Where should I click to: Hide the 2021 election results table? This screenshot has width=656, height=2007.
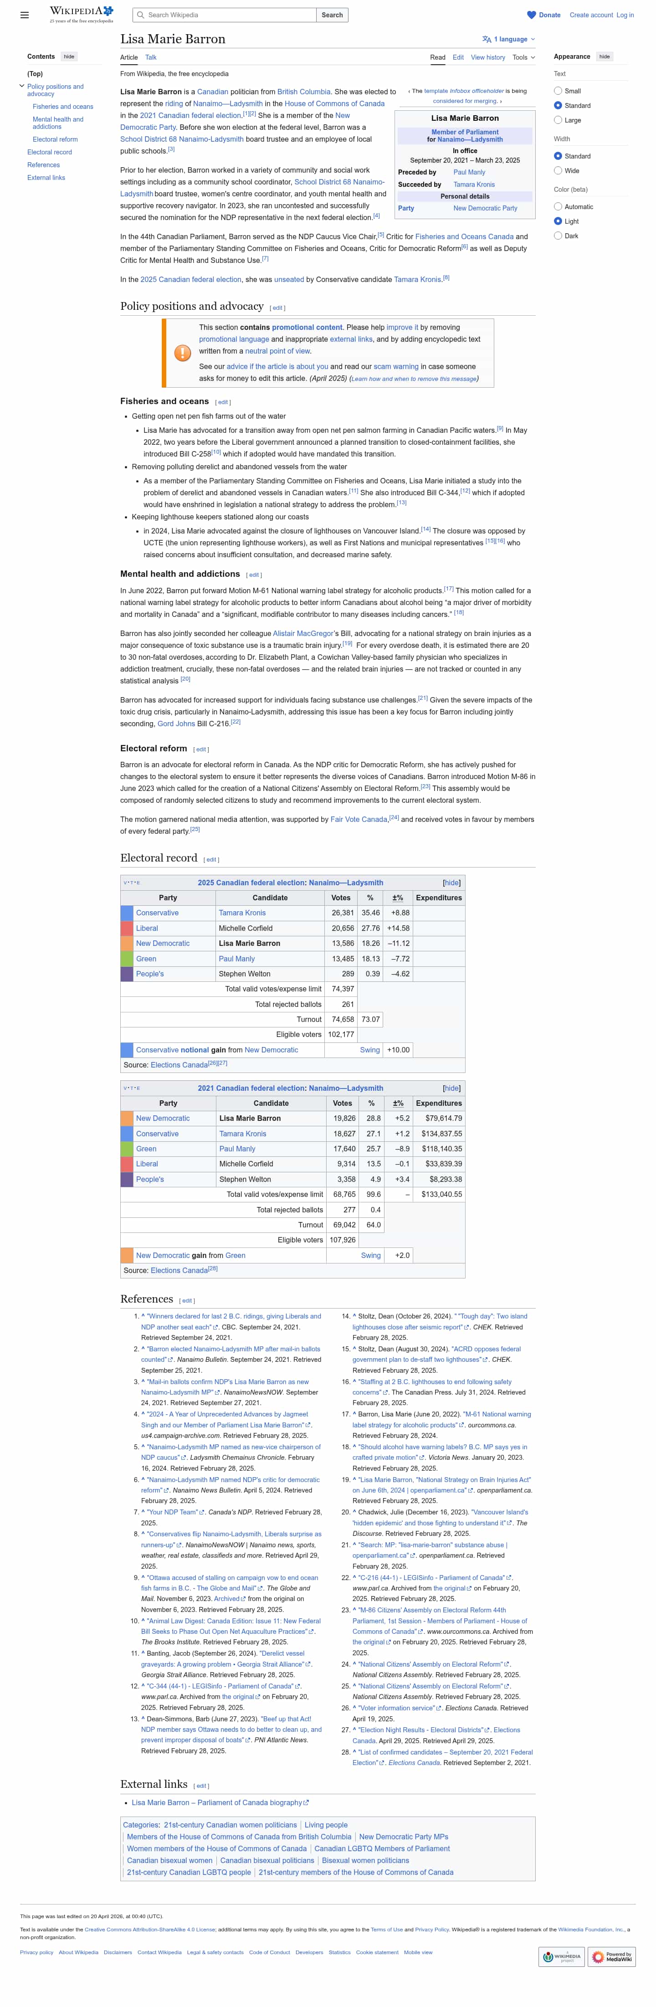pyautogui.click(x=451, y=1088)
